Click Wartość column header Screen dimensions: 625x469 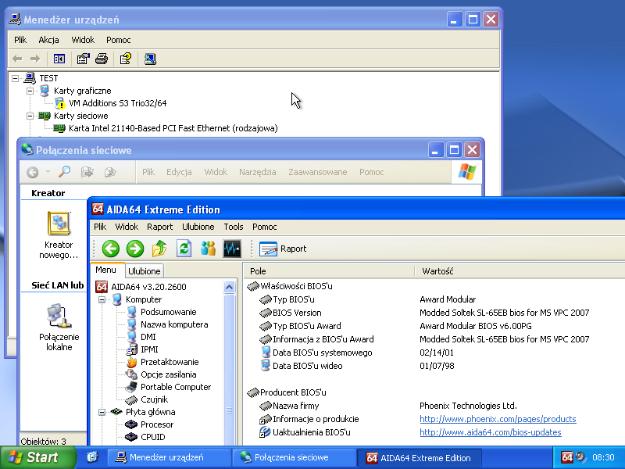[x=520, y=271]
